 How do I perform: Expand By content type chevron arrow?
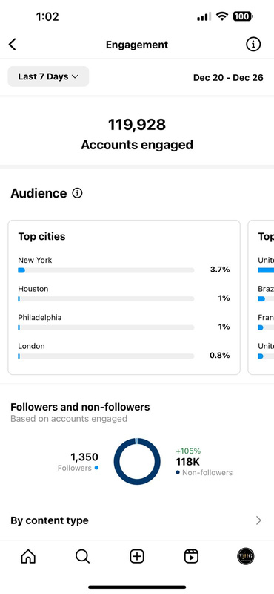click(259, 520)
